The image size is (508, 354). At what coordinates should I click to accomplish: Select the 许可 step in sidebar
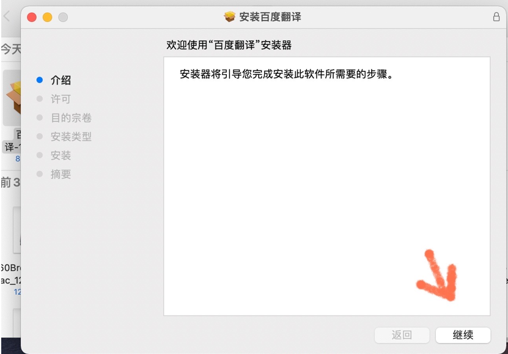tap(61, 99)
